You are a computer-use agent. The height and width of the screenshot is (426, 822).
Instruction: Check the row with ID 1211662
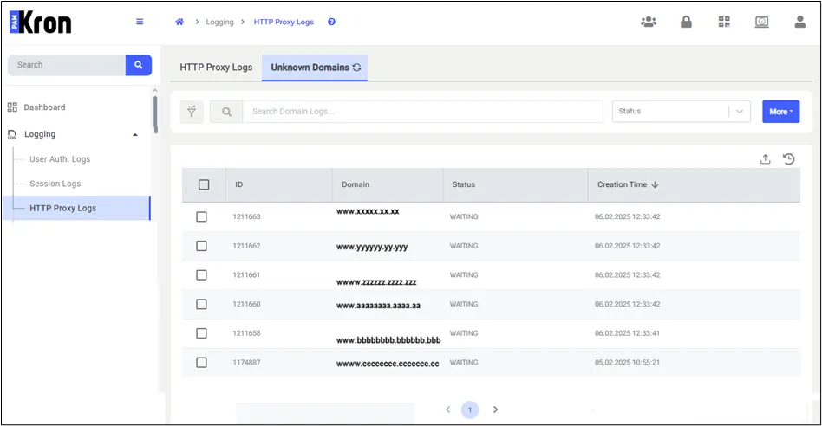pos(201,246)
